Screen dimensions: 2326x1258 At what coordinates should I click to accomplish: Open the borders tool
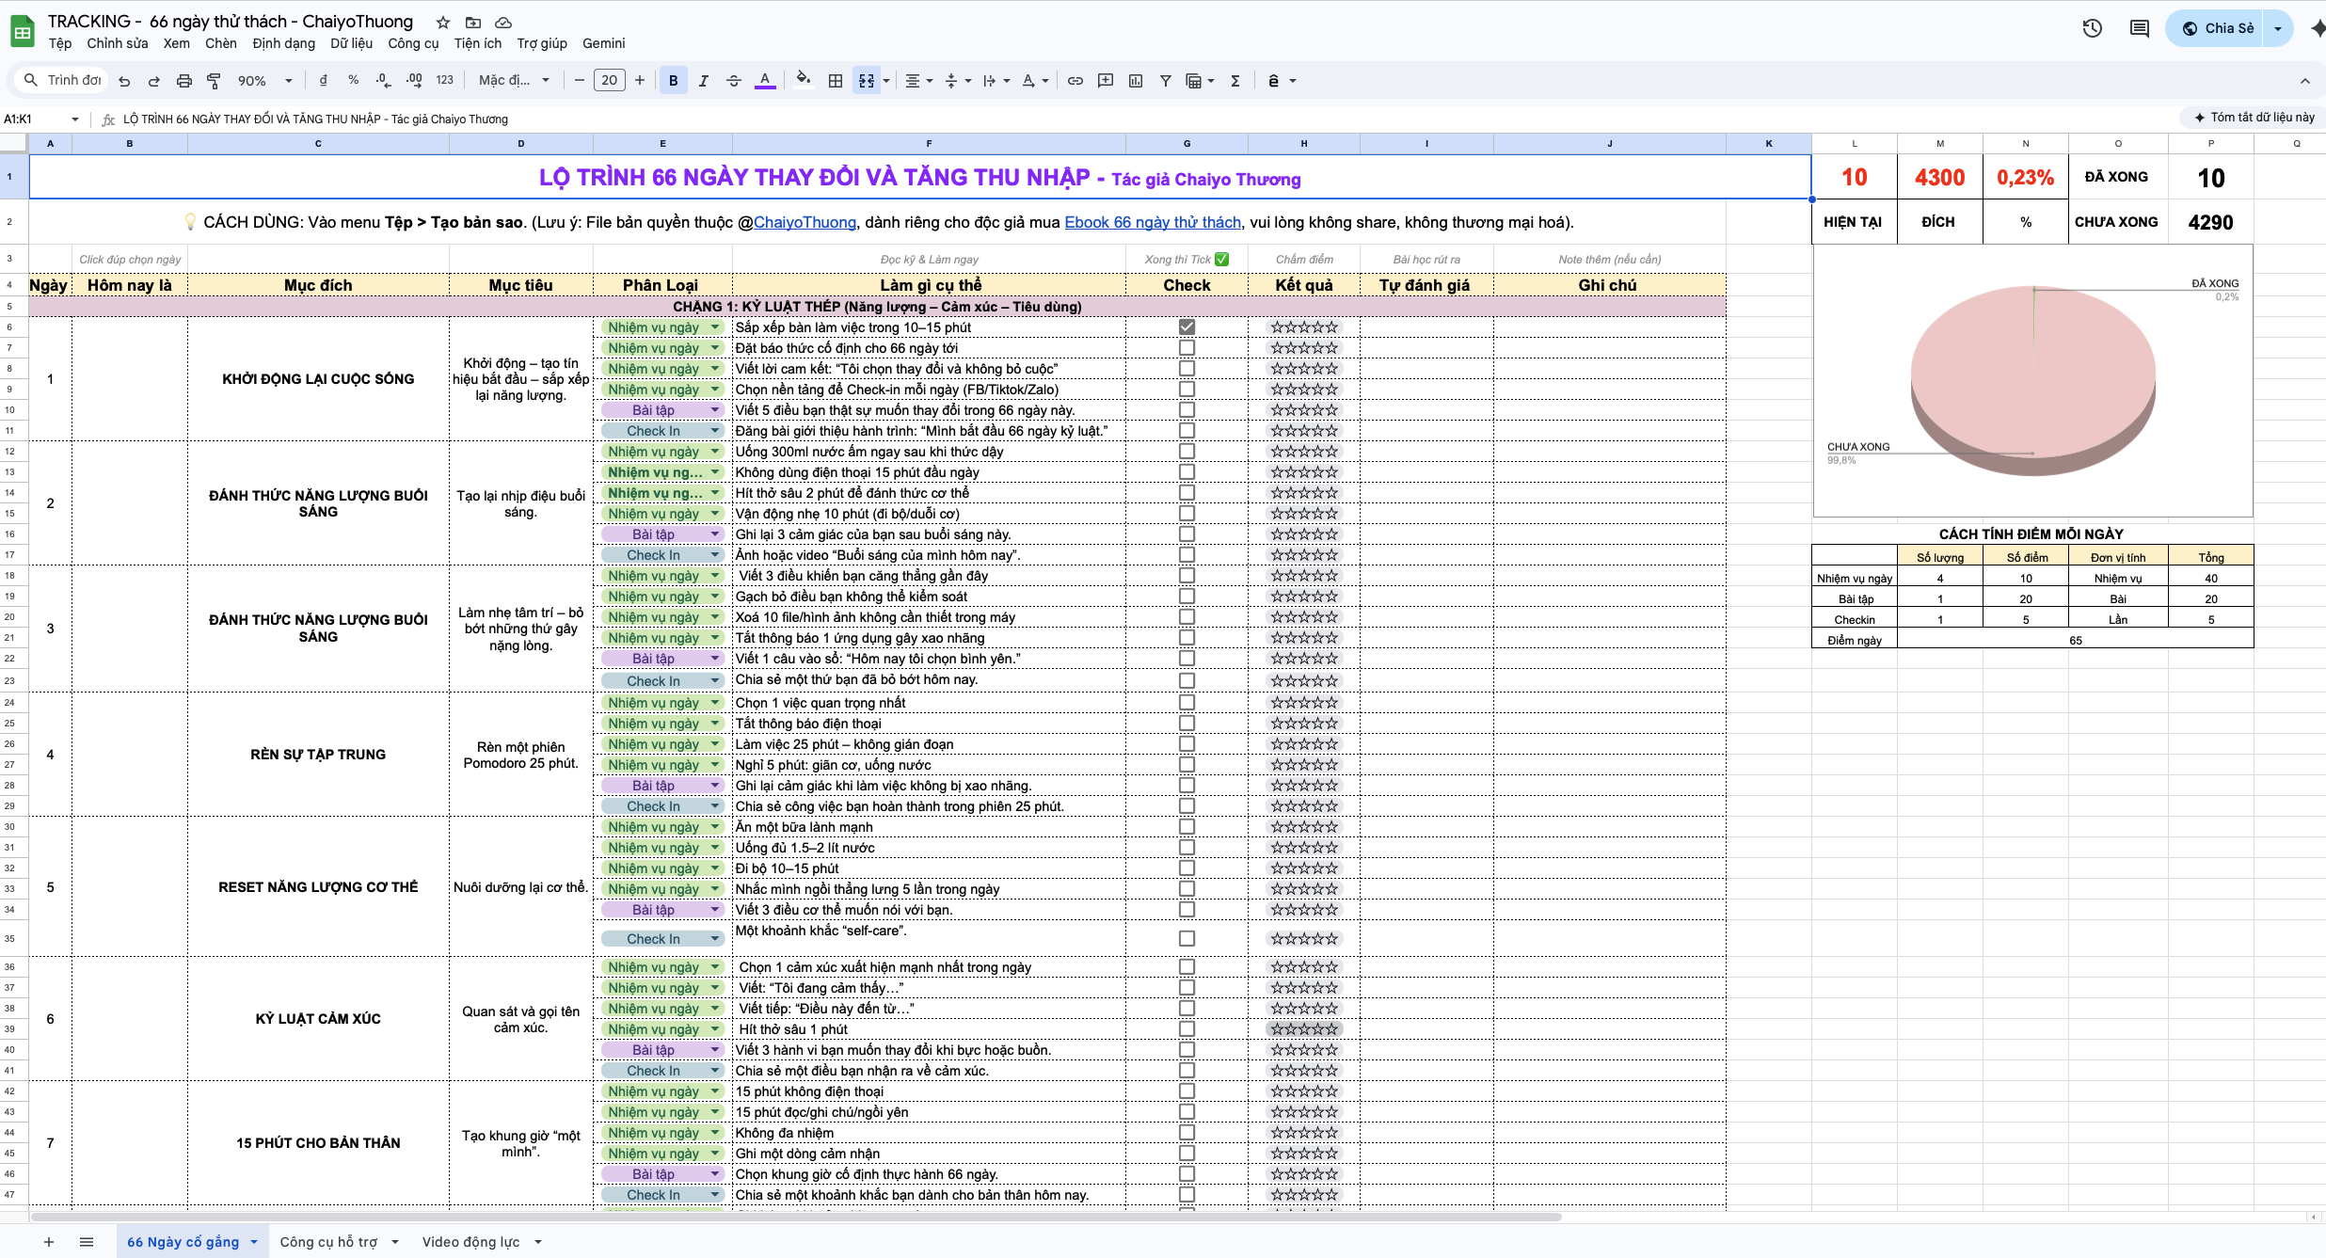click(x=835, y=81)
